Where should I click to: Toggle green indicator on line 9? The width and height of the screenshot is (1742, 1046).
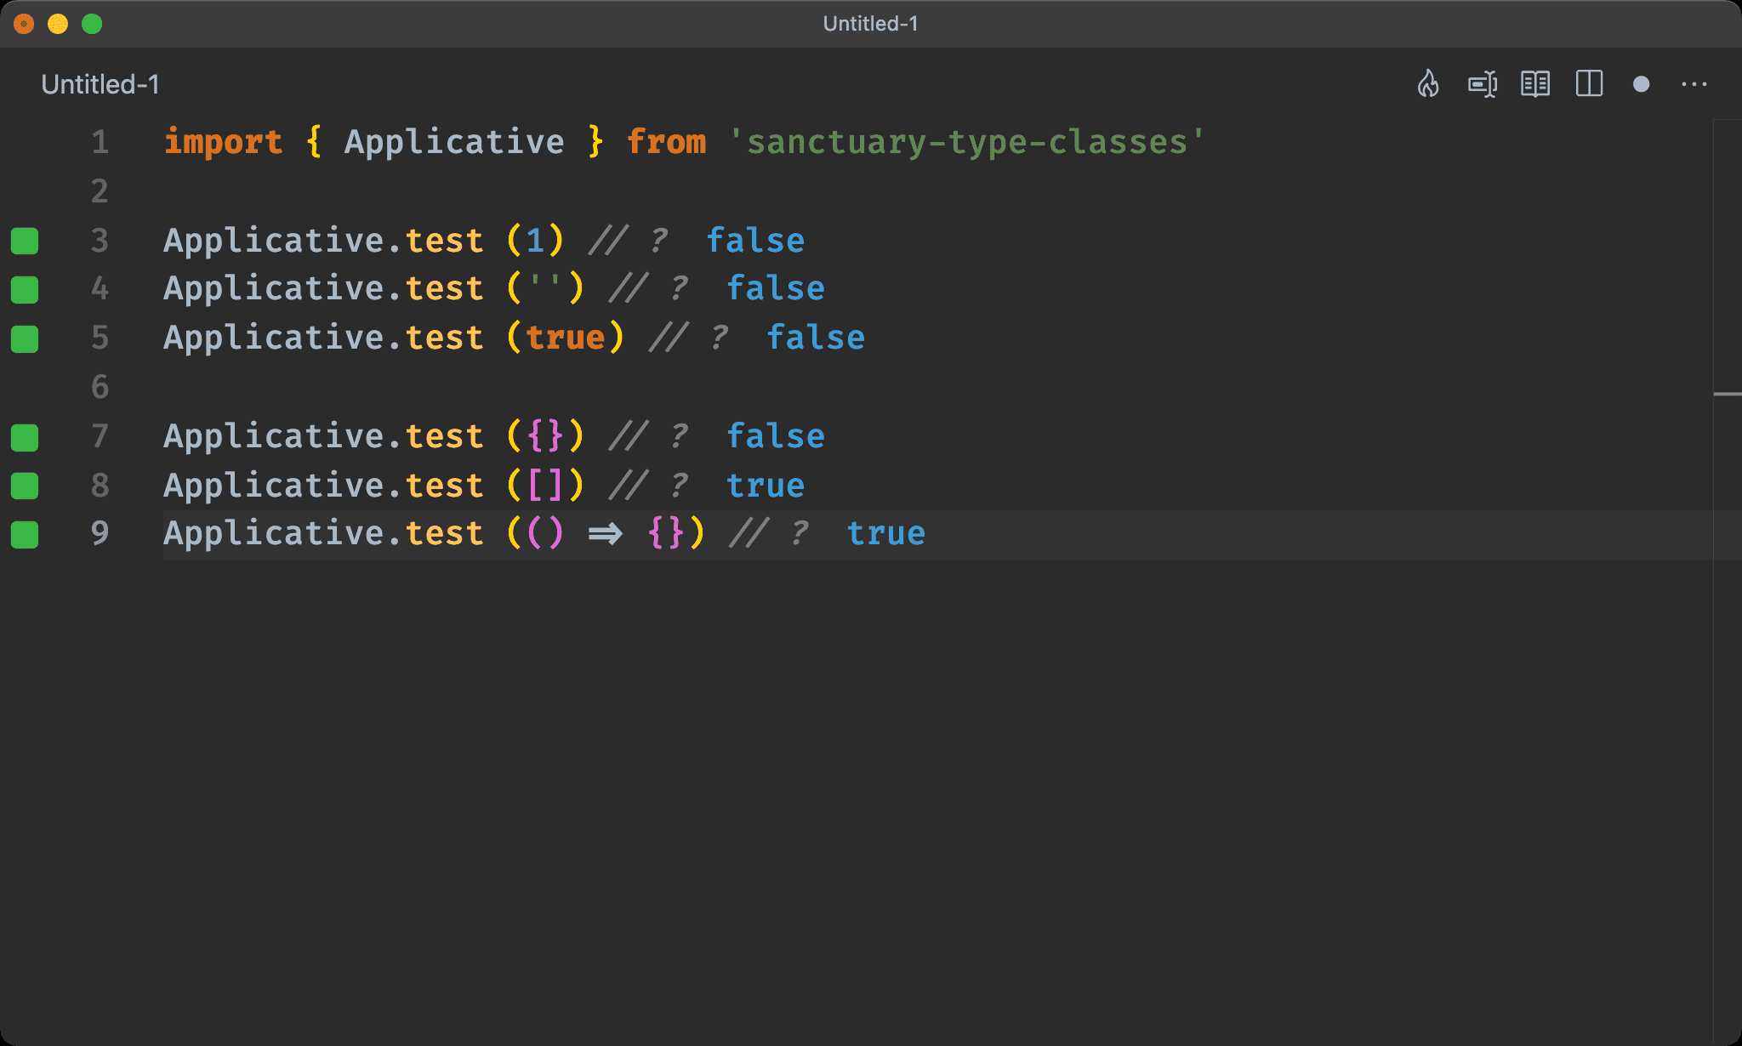pos(27,533)
